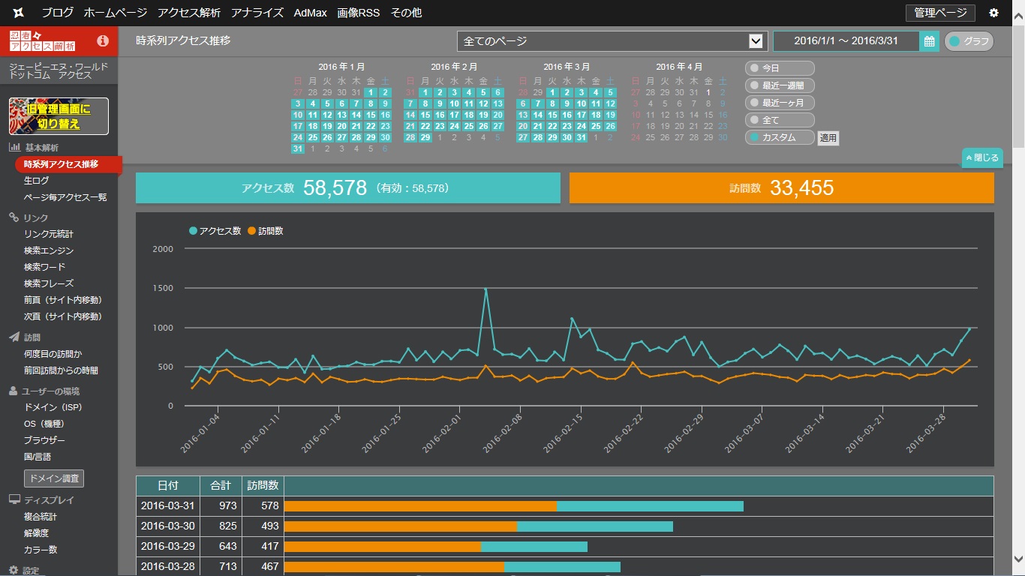Collapse the calendar panel with 閉じる
The width and height of the screenshot is (1025, 576).
(x=982, y=158)
